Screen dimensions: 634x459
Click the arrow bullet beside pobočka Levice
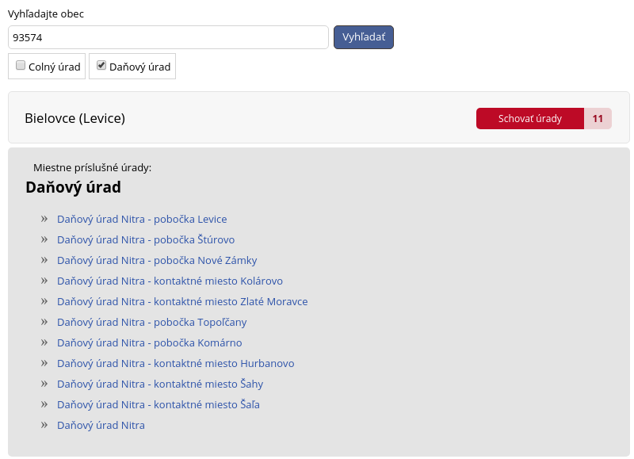tap(44, 219)
